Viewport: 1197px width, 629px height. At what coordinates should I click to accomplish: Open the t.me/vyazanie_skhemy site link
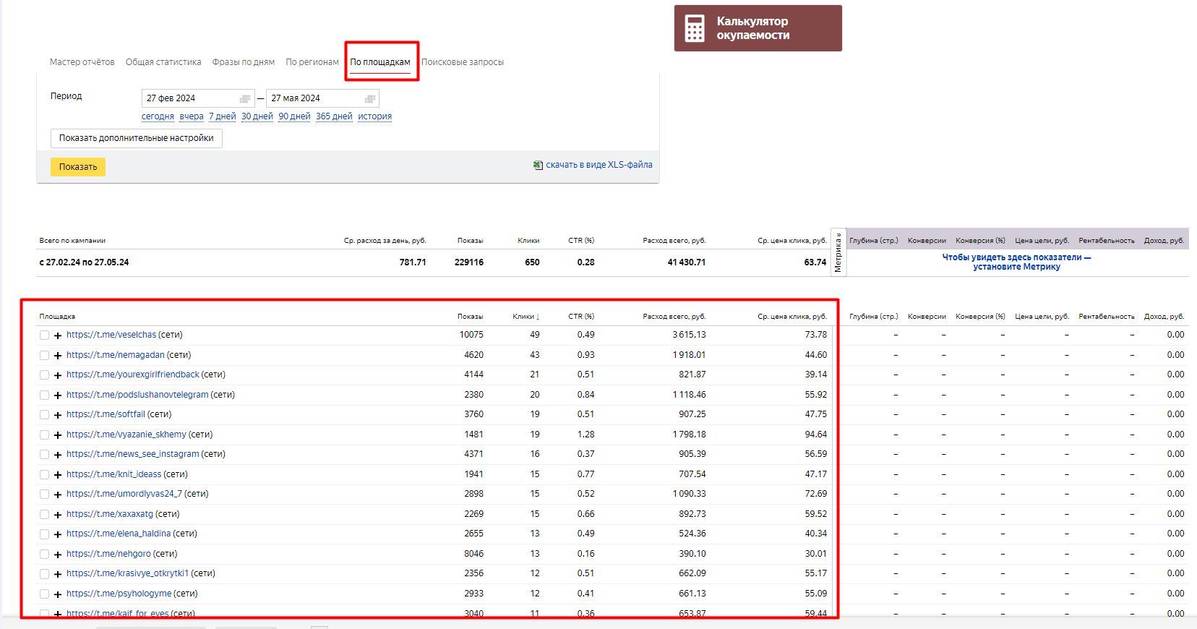(x=126, y=435)
